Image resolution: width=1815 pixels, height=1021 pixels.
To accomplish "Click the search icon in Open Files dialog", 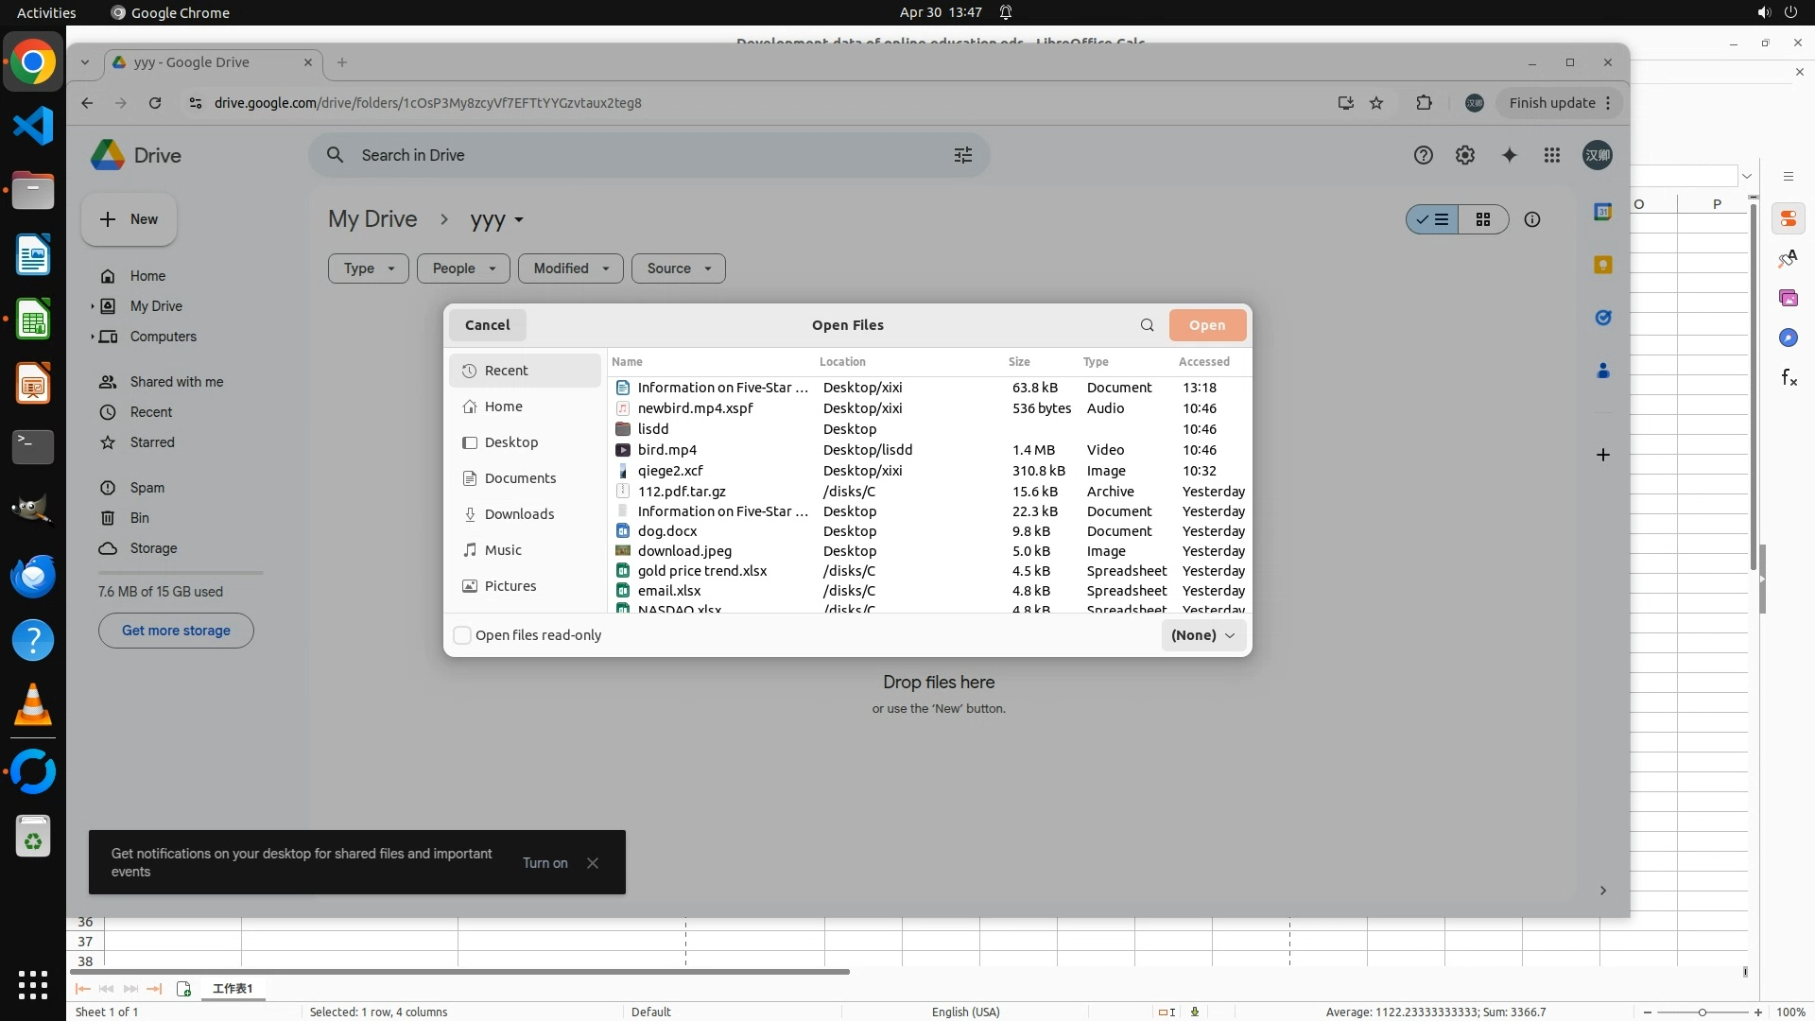I will tap(1147, 325).
